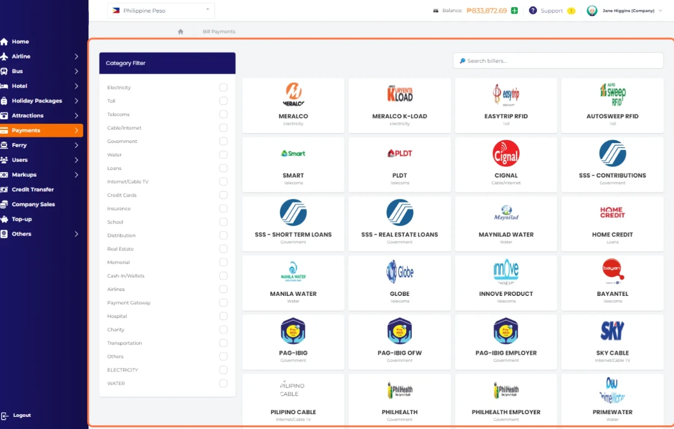The image size is (674, 429).
Task: Open Company Sales menu item
Action: [x=33, y=204]
